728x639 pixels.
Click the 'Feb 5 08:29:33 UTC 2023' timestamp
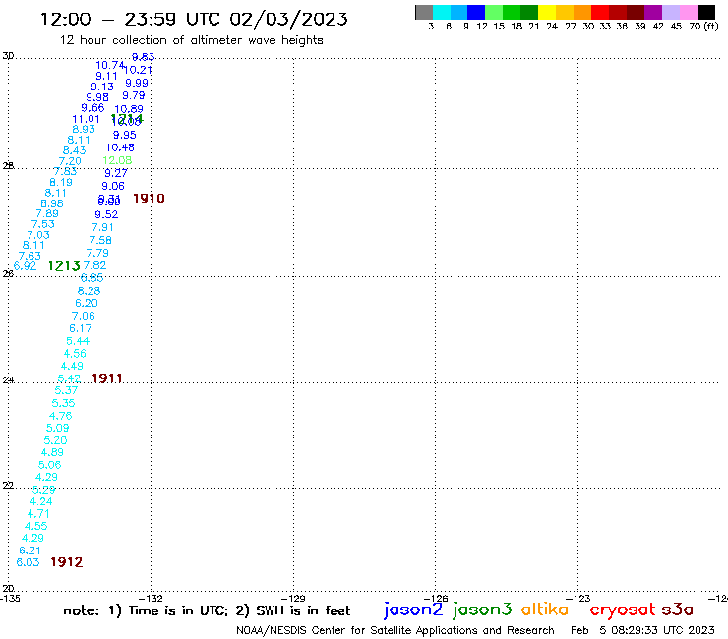click(642, 630)
